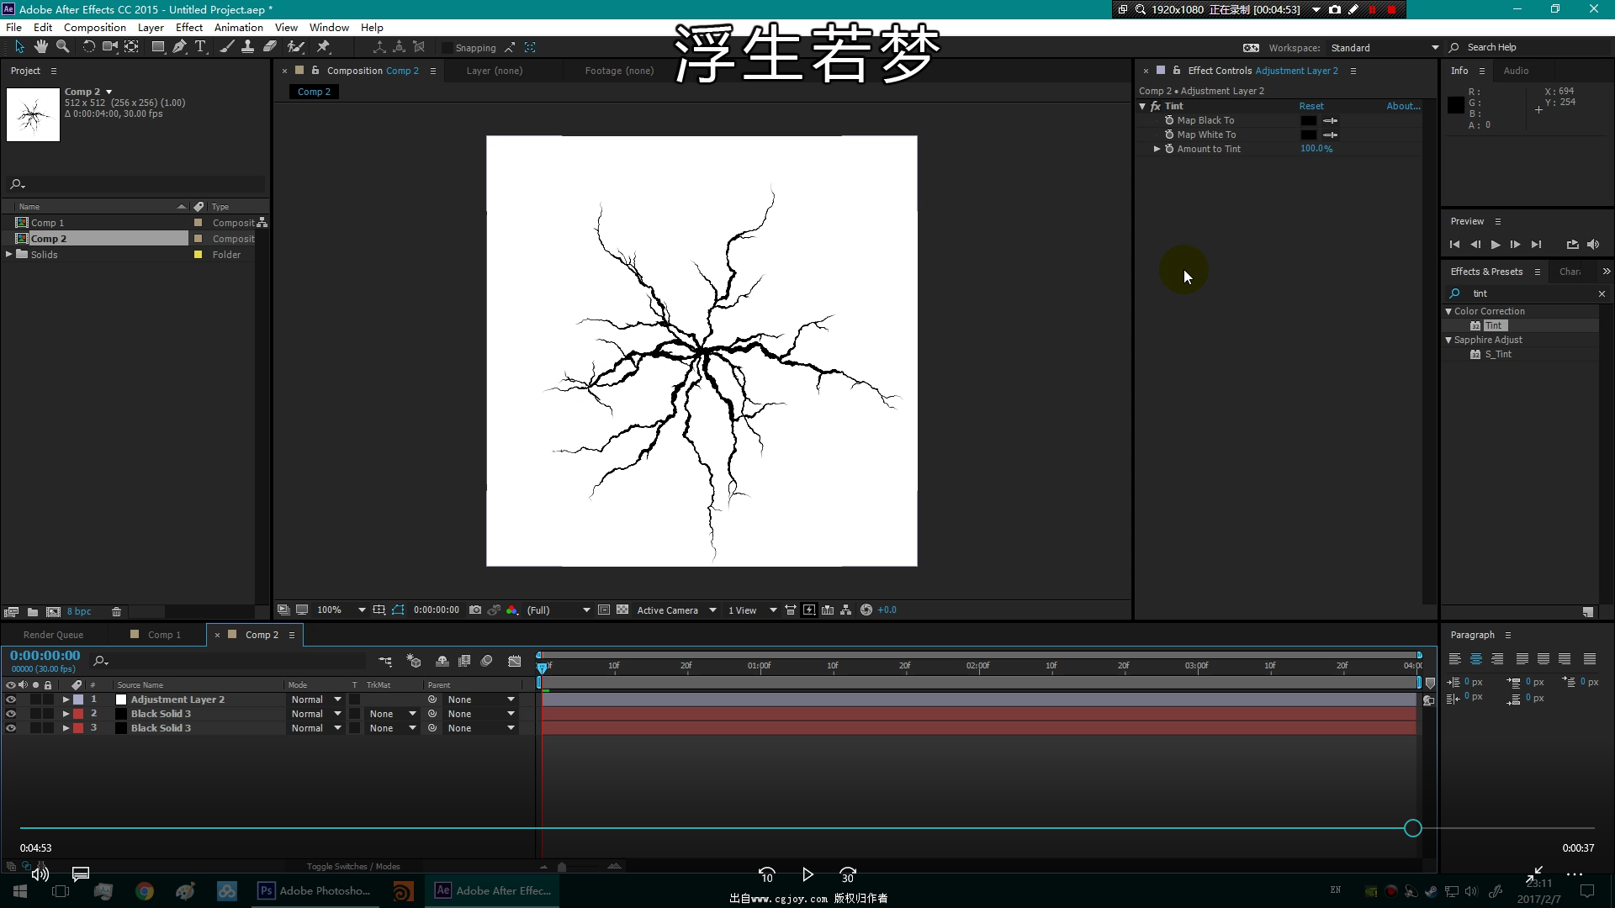1615x908 pixels.
Task: Play the preview in Preview panel
Action: [1495, 245]
